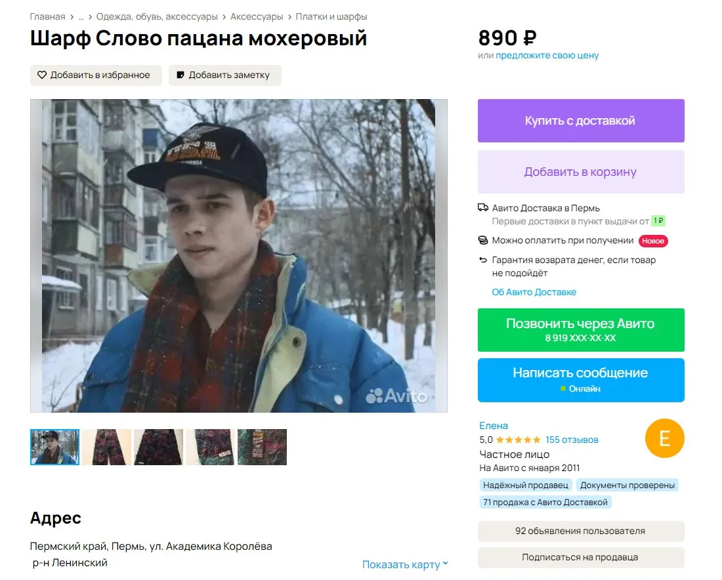
Task: Click the delivery truck icon near Авито Доставка
Action: point(482,207)
